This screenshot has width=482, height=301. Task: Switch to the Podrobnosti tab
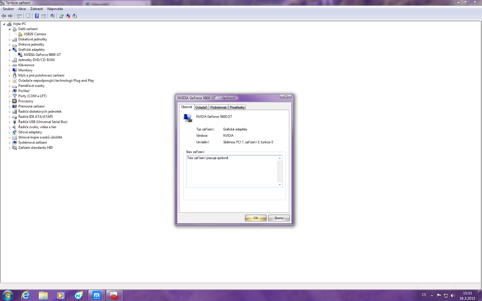(x=218, y=107)
